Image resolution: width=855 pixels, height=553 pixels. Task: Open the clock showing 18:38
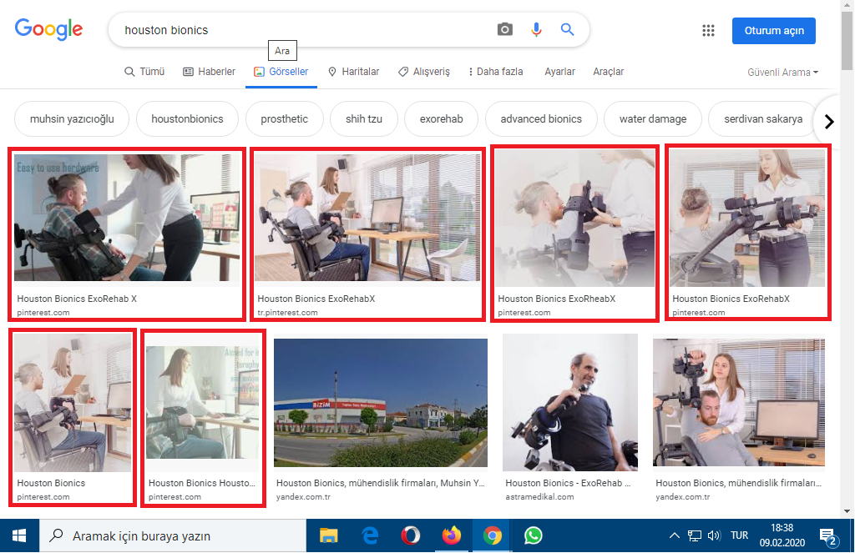click(x=782, y=535)
